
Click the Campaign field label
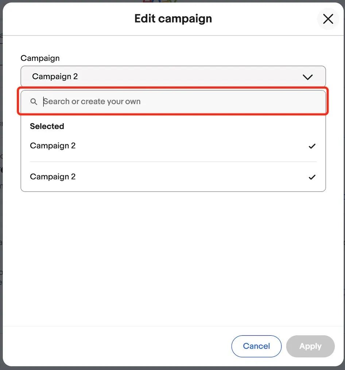pyautogui.click(x=40, y=58)
